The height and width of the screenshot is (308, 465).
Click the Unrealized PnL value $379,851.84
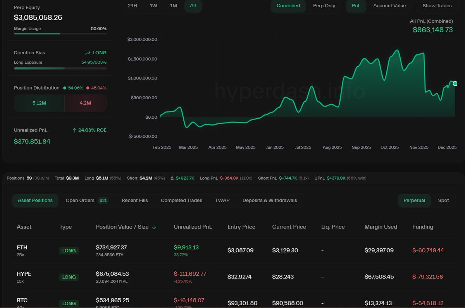32,142
